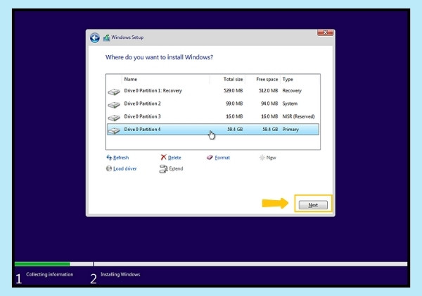Viewport: 422px width, 296px height.
Task: Refresh the partition list via Refresh link
Action: [121, 158]
